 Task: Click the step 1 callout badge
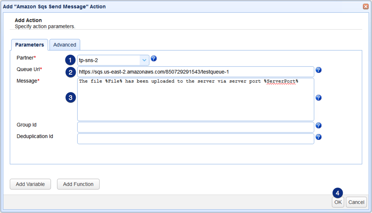click(x=70, y=60)
